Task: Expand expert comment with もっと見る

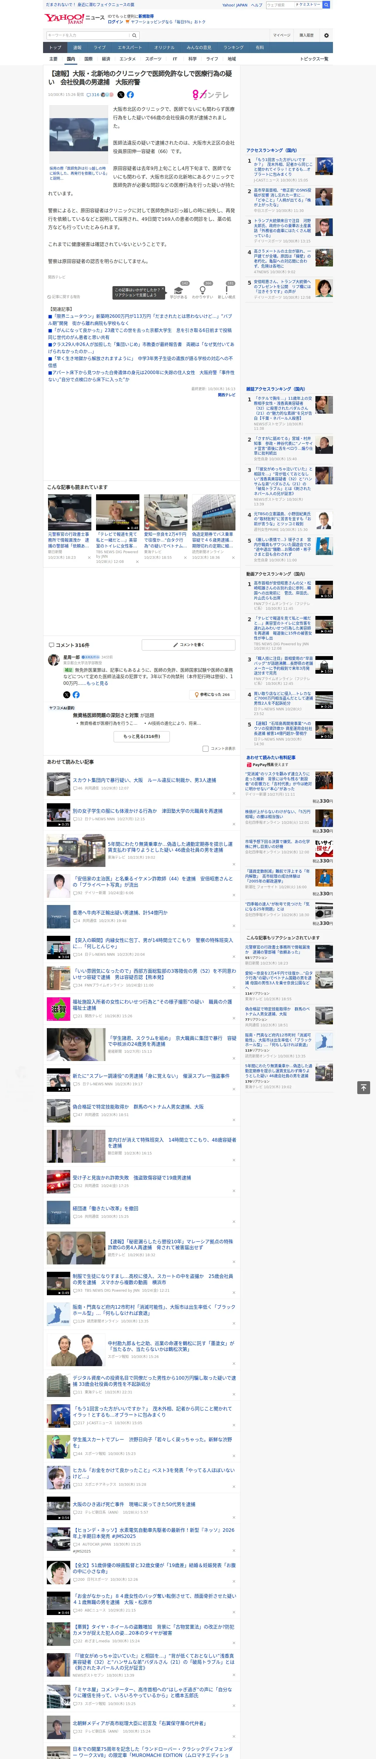Action: (97, 684)
